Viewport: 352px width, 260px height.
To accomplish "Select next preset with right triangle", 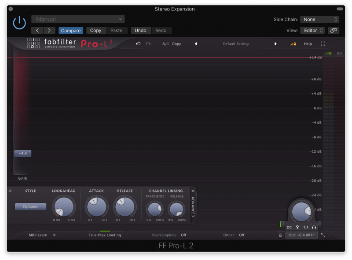I will 275,44.
